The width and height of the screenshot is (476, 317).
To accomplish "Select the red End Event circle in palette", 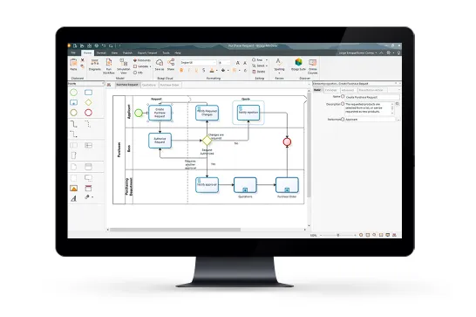I will click(88, 113).
